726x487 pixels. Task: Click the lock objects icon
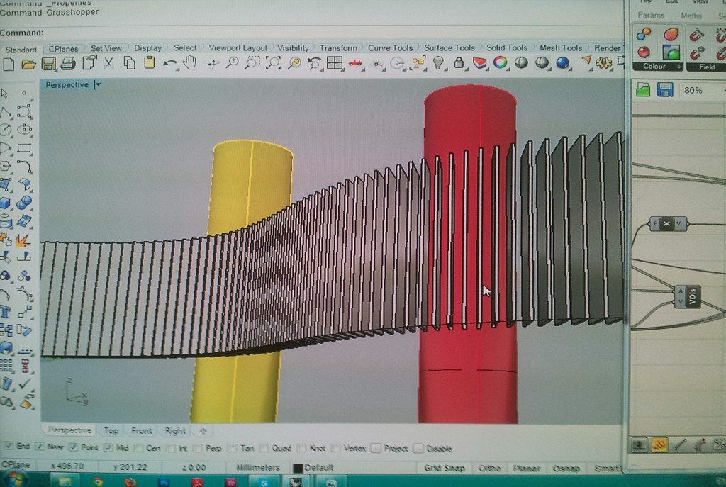tap(459, 63)
